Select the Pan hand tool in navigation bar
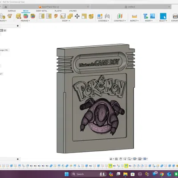178x178 pixels. pyautogui.click(x=121, y=159)
